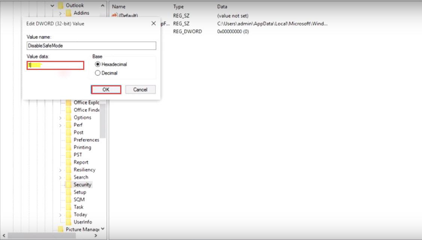Select the Decimal base option
422x240 pixels.
point(106,73)
